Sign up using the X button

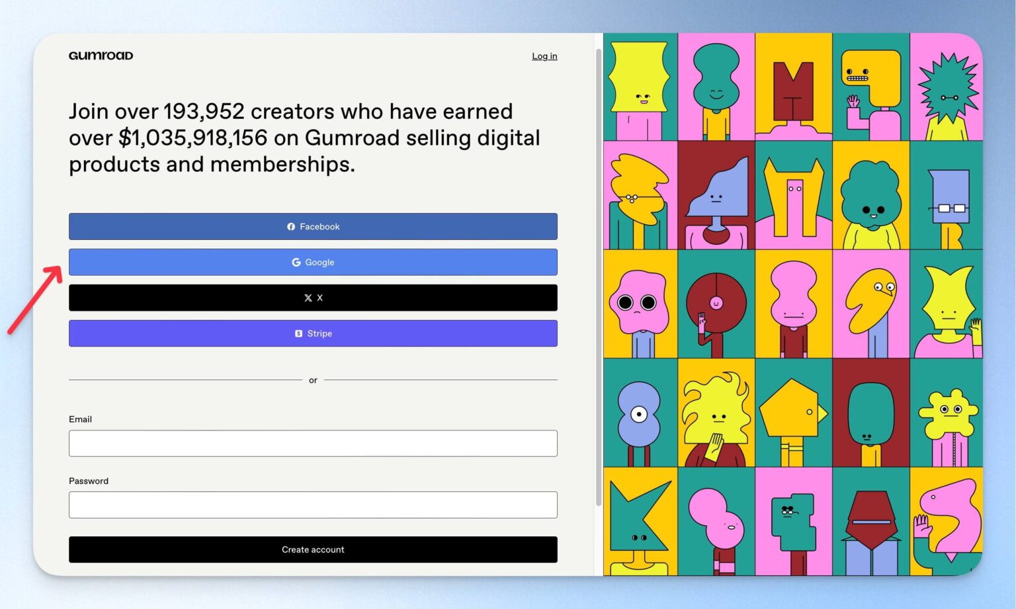tap(313, 298)
